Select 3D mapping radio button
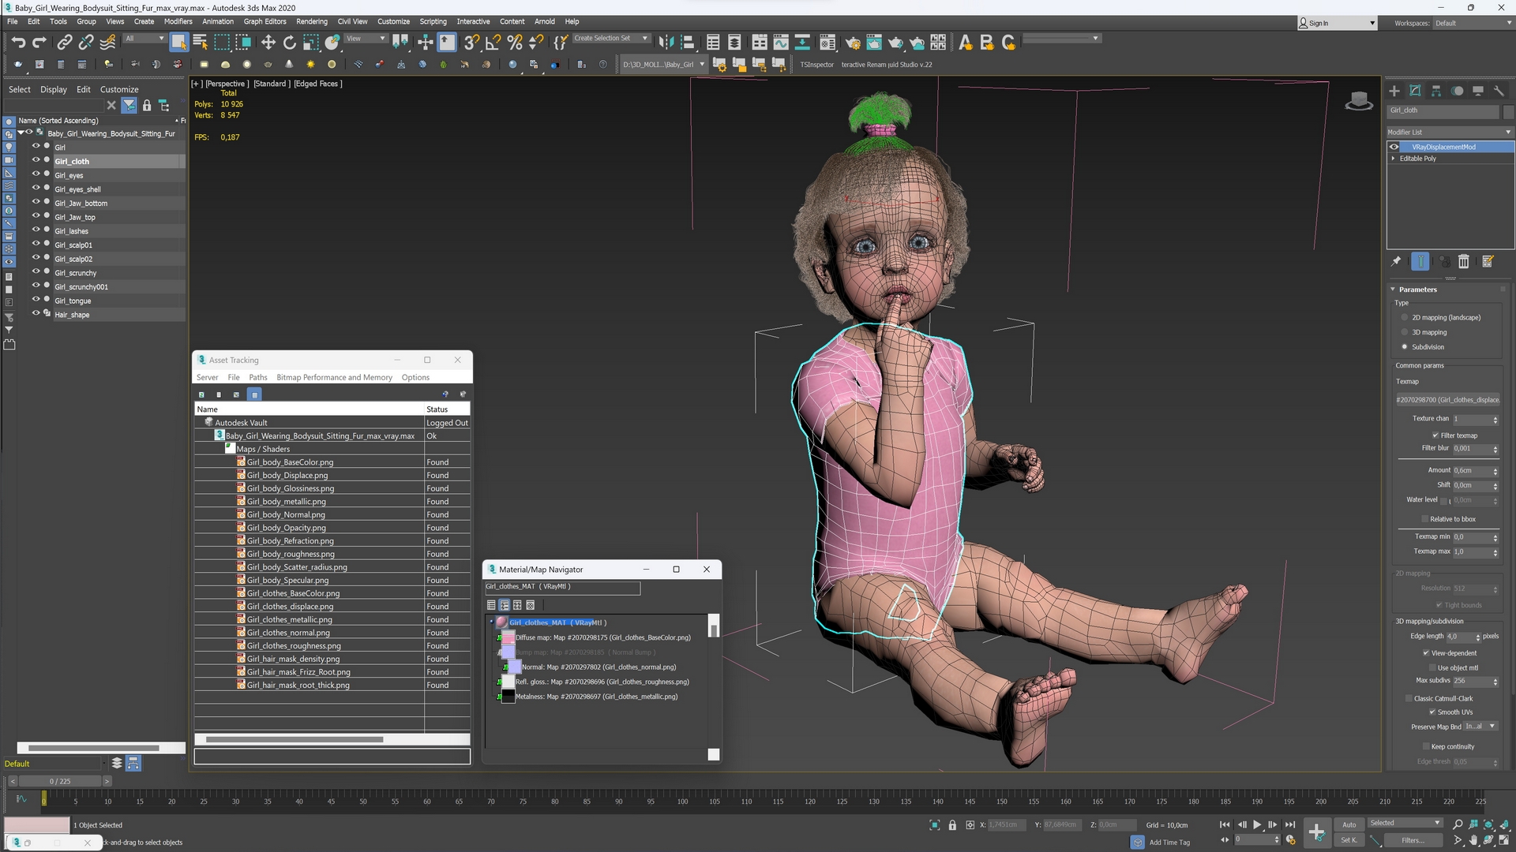The width and height of the screenshot is (1516, 852). pyautogui.click(x=1405, y=333)
